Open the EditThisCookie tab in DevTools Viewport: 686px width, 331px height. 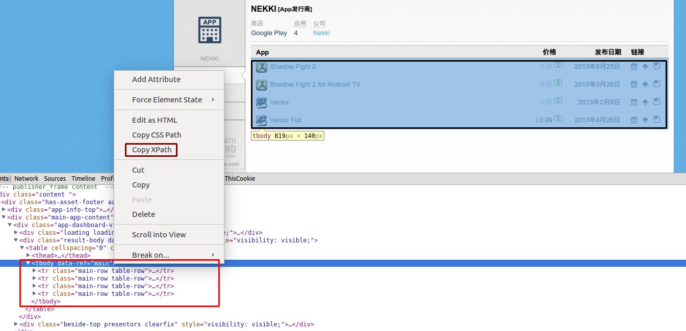click(239, 179)
